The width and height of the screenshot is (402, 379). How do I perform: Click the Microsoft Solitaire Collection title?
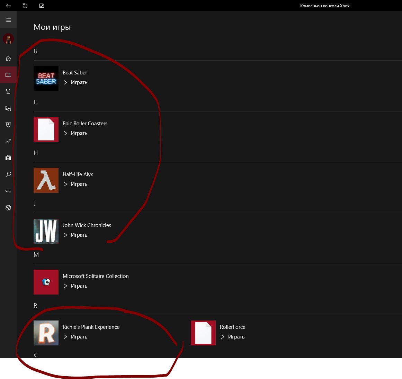(x=96, y=276)
